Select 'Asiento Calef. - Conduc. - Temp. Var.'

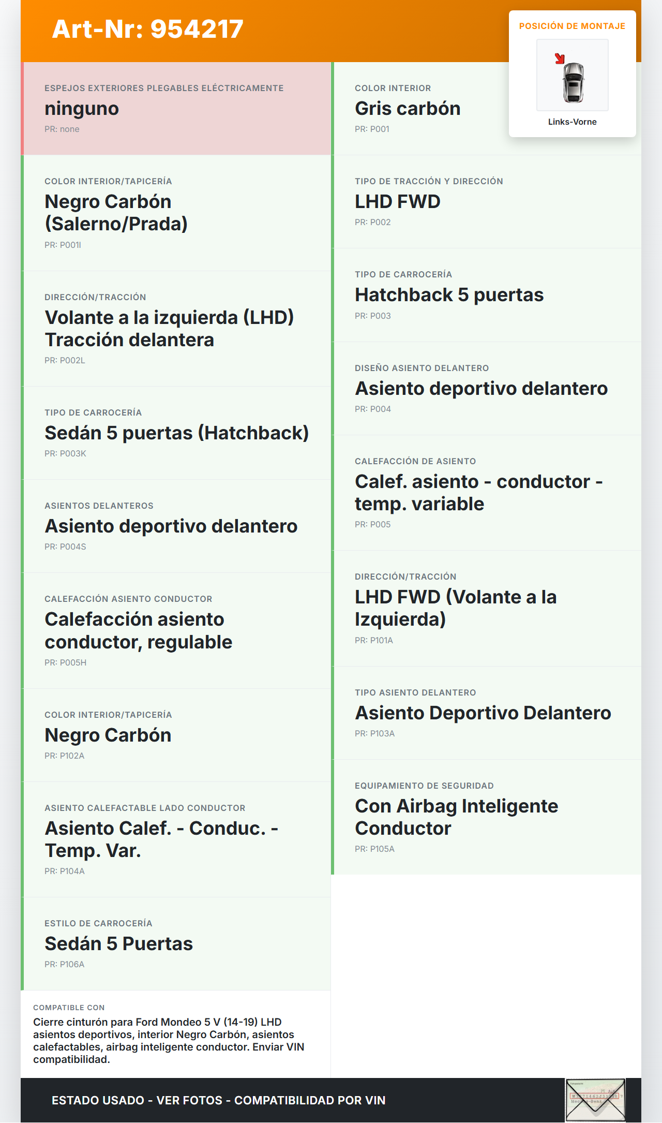pos(161,839)
